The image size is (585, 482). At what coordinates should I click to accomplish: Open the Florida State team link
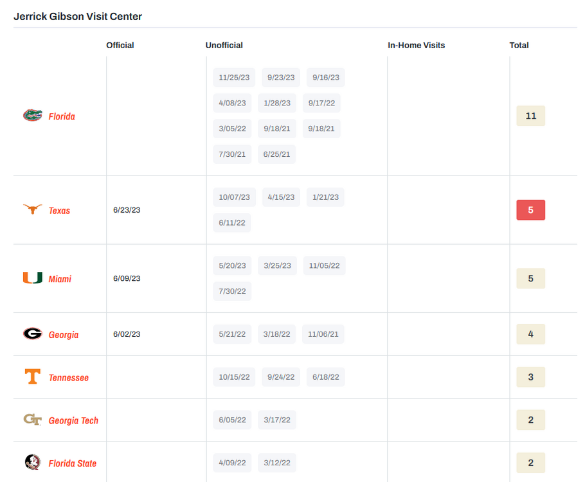pyautogui.click(x=73, y=463)
